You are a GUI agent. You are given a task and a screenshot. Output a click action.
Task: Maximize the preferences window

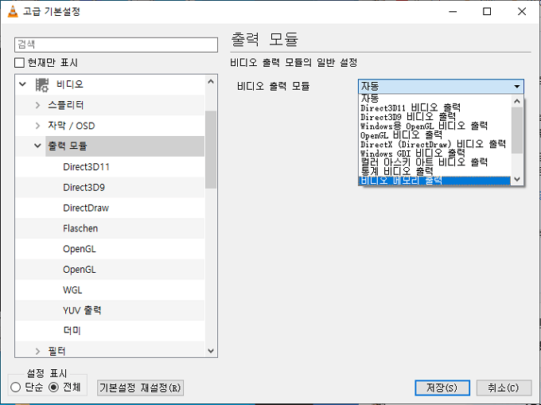[x=487, y=12]
